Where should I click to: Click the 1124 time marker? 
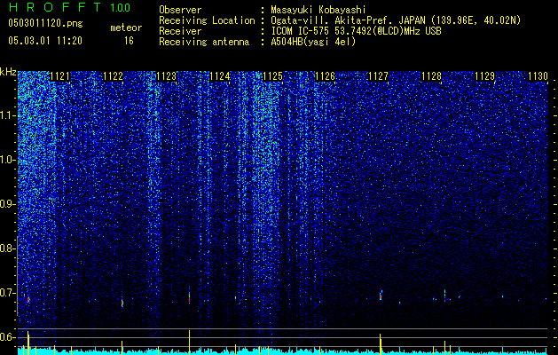pos(220,76)
